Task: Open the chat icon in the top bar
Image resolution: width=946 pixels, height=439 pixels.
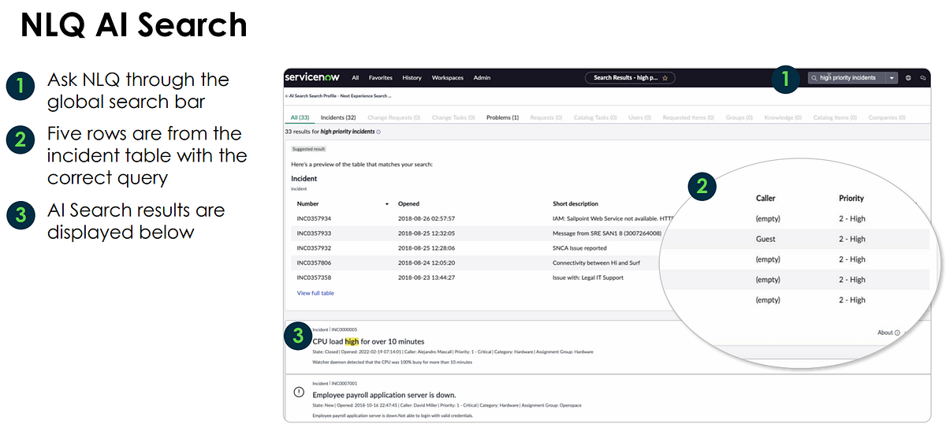Action: tap(923, 78)
